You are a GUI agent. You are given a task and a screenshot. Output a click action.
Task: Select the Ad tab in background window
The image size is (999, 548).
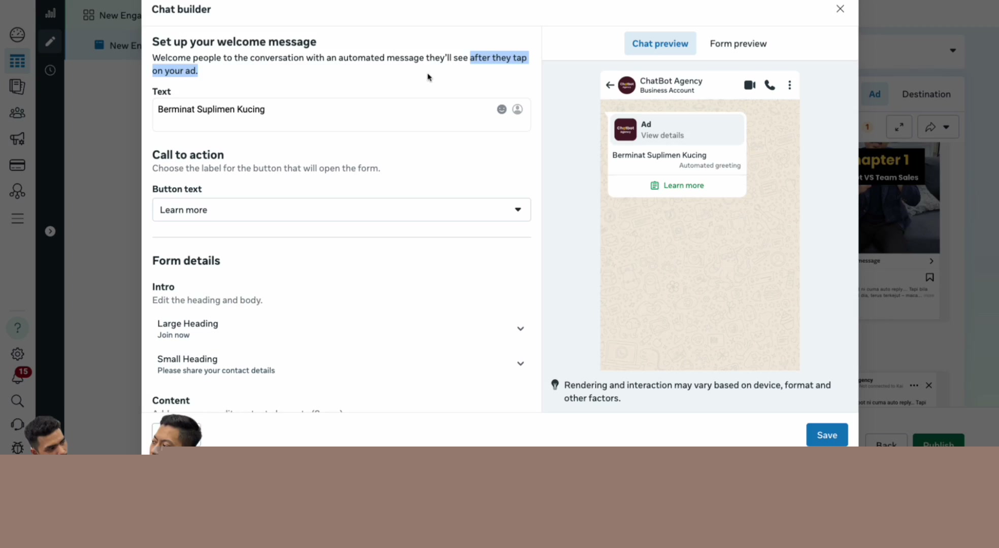(874, 94)
